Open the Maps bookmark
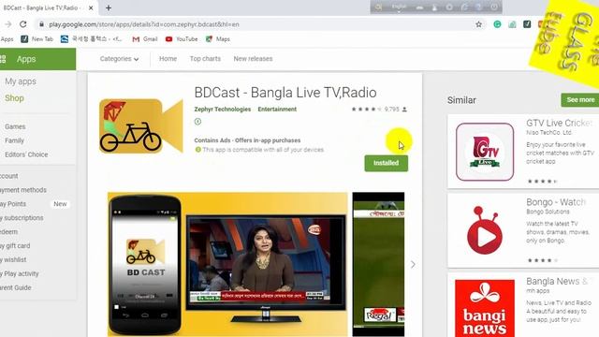Viewport: 599px width, 337px height. click(x=218, y=39)
